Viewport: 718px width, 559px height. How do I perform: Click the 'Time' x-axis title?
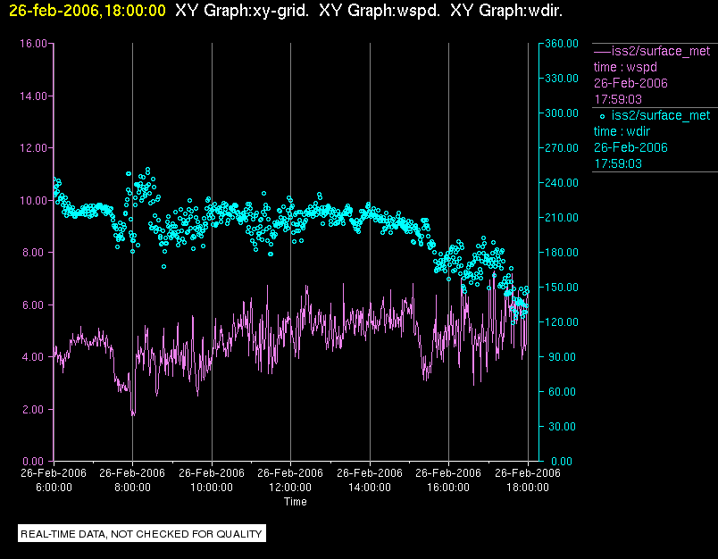[296, 502]
